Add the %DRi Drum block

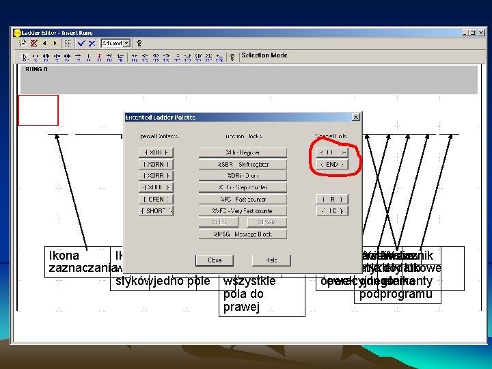coord(243,176)
